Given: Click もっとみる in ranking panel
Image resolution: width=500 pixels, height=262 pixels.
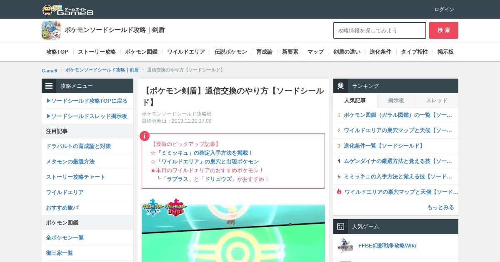Looking at the screenshot, I should pos(440,208).
